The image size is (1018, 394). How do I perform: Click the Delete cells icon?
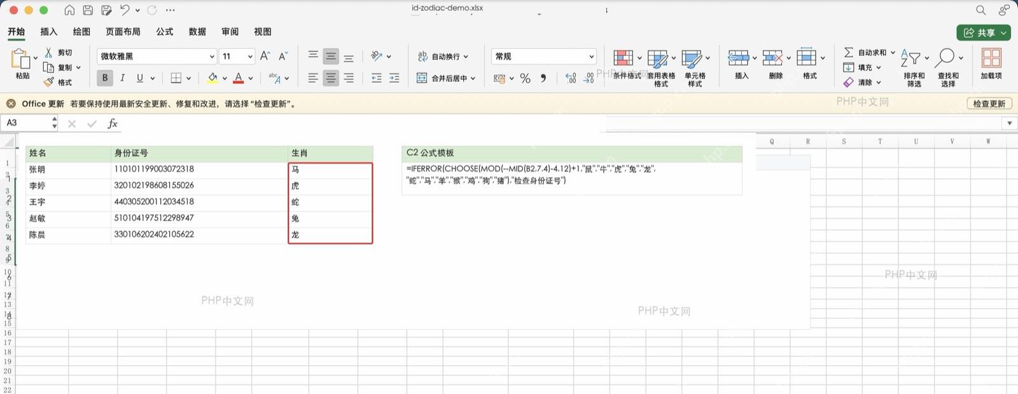772,58
